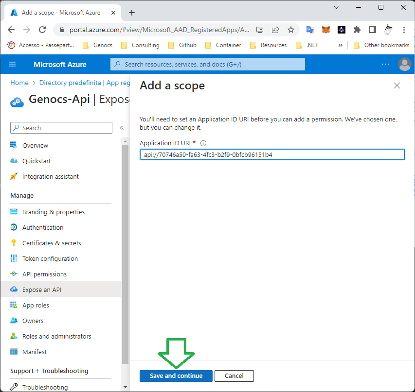This screenshot has width=415, height=392.
Task: Expand hidden bookmarks overflow chevron
Action: click(x=340, y=45)
